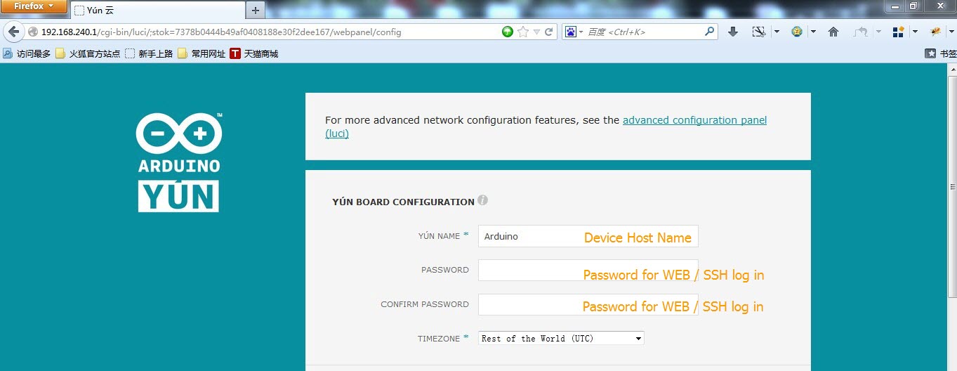Open the downloads arrow icon
This screenshot has width=957, height=371.
733,32
